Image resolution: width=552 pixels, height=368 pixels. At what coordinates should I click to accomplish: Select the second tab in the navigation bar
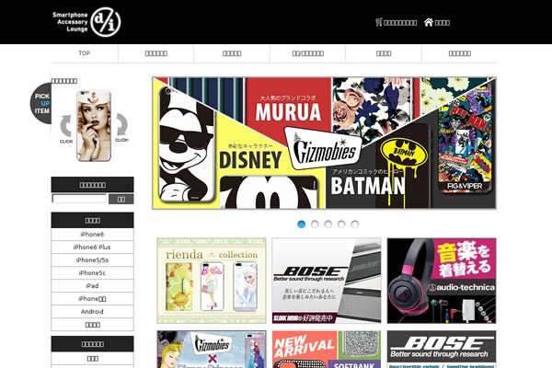[x=156, y=53]
